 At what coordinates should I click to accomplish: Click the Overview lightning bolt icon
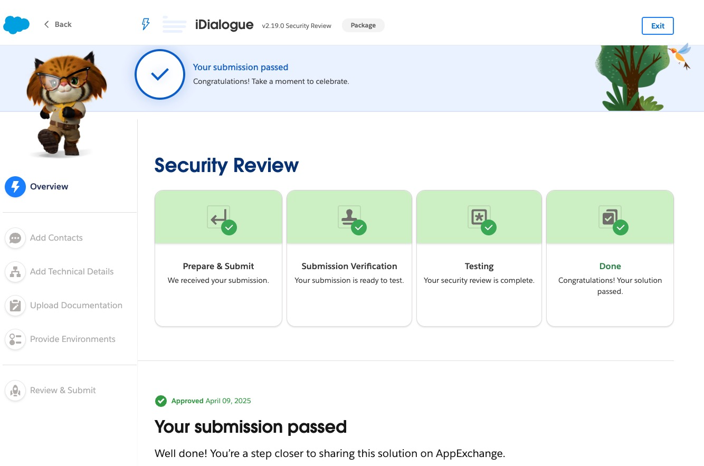pyautogui.click(x=15, y=187)
